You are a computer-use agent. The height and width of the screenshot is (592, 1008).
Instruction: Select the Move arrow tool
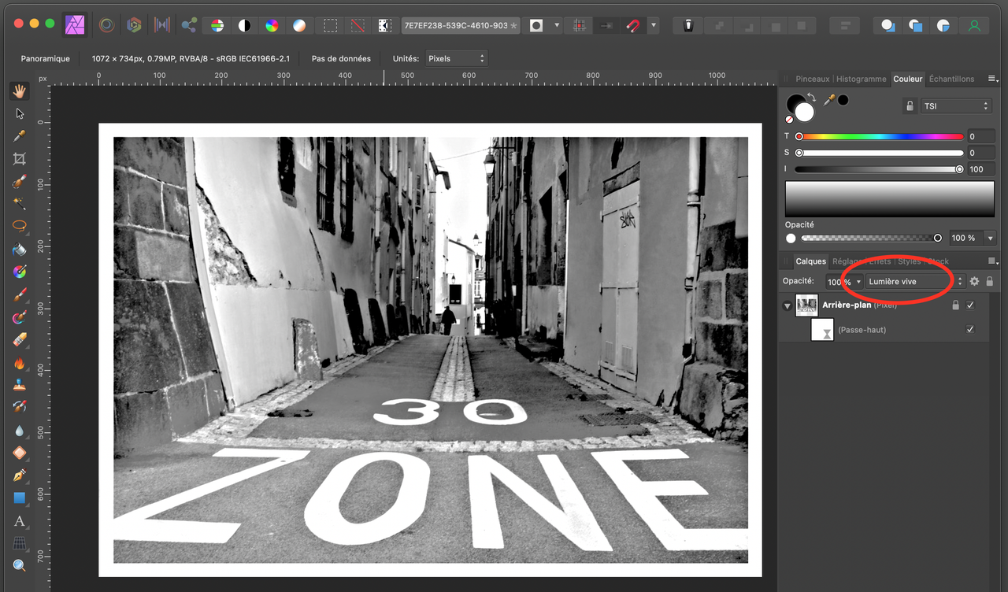[20, 113]
